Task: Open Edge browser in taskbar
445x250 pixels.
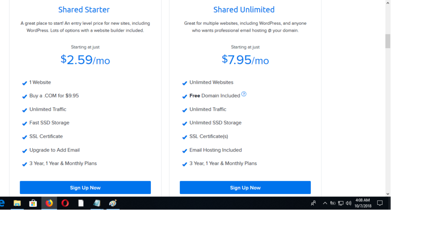Action: [2, 203]
